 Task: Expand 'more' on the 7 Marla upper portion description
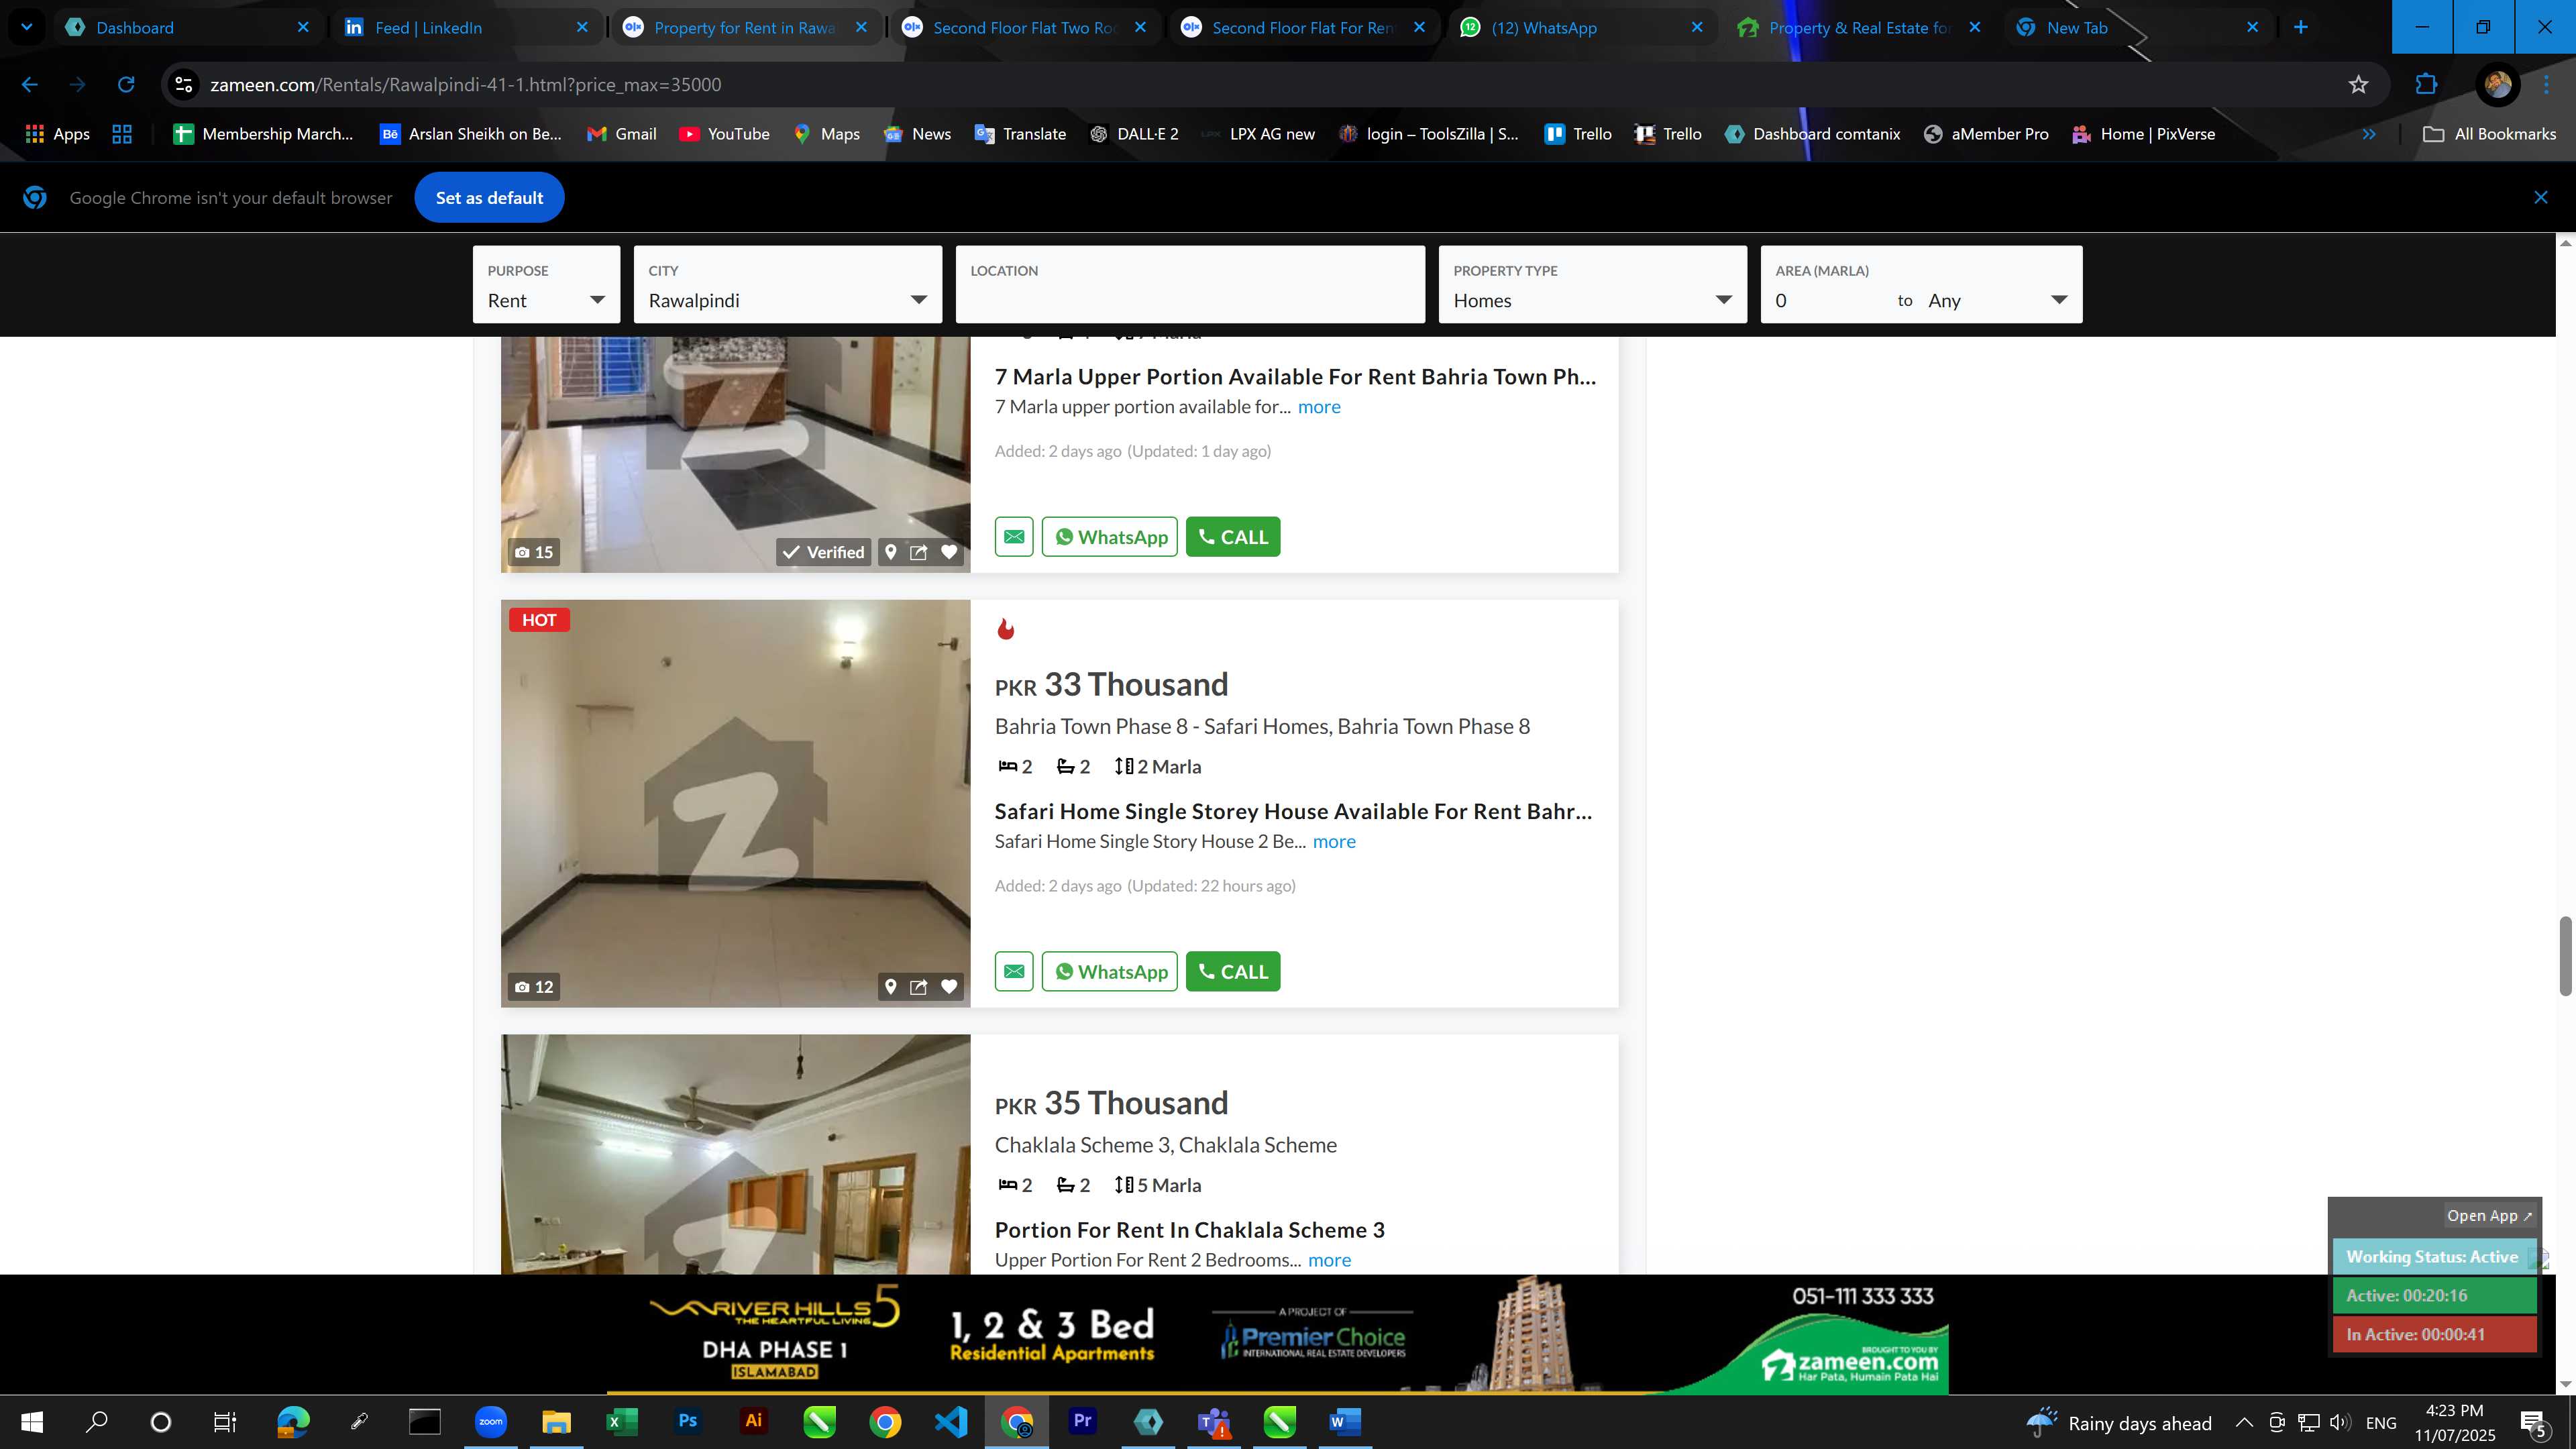[1319, 407]
